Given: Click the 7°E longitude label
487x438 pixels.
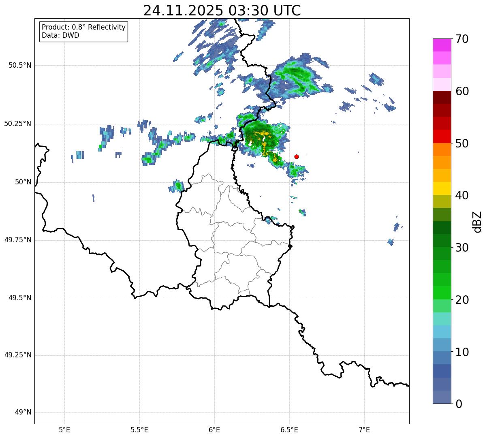Looking at the screenshot, I should [x=364, y=429].
